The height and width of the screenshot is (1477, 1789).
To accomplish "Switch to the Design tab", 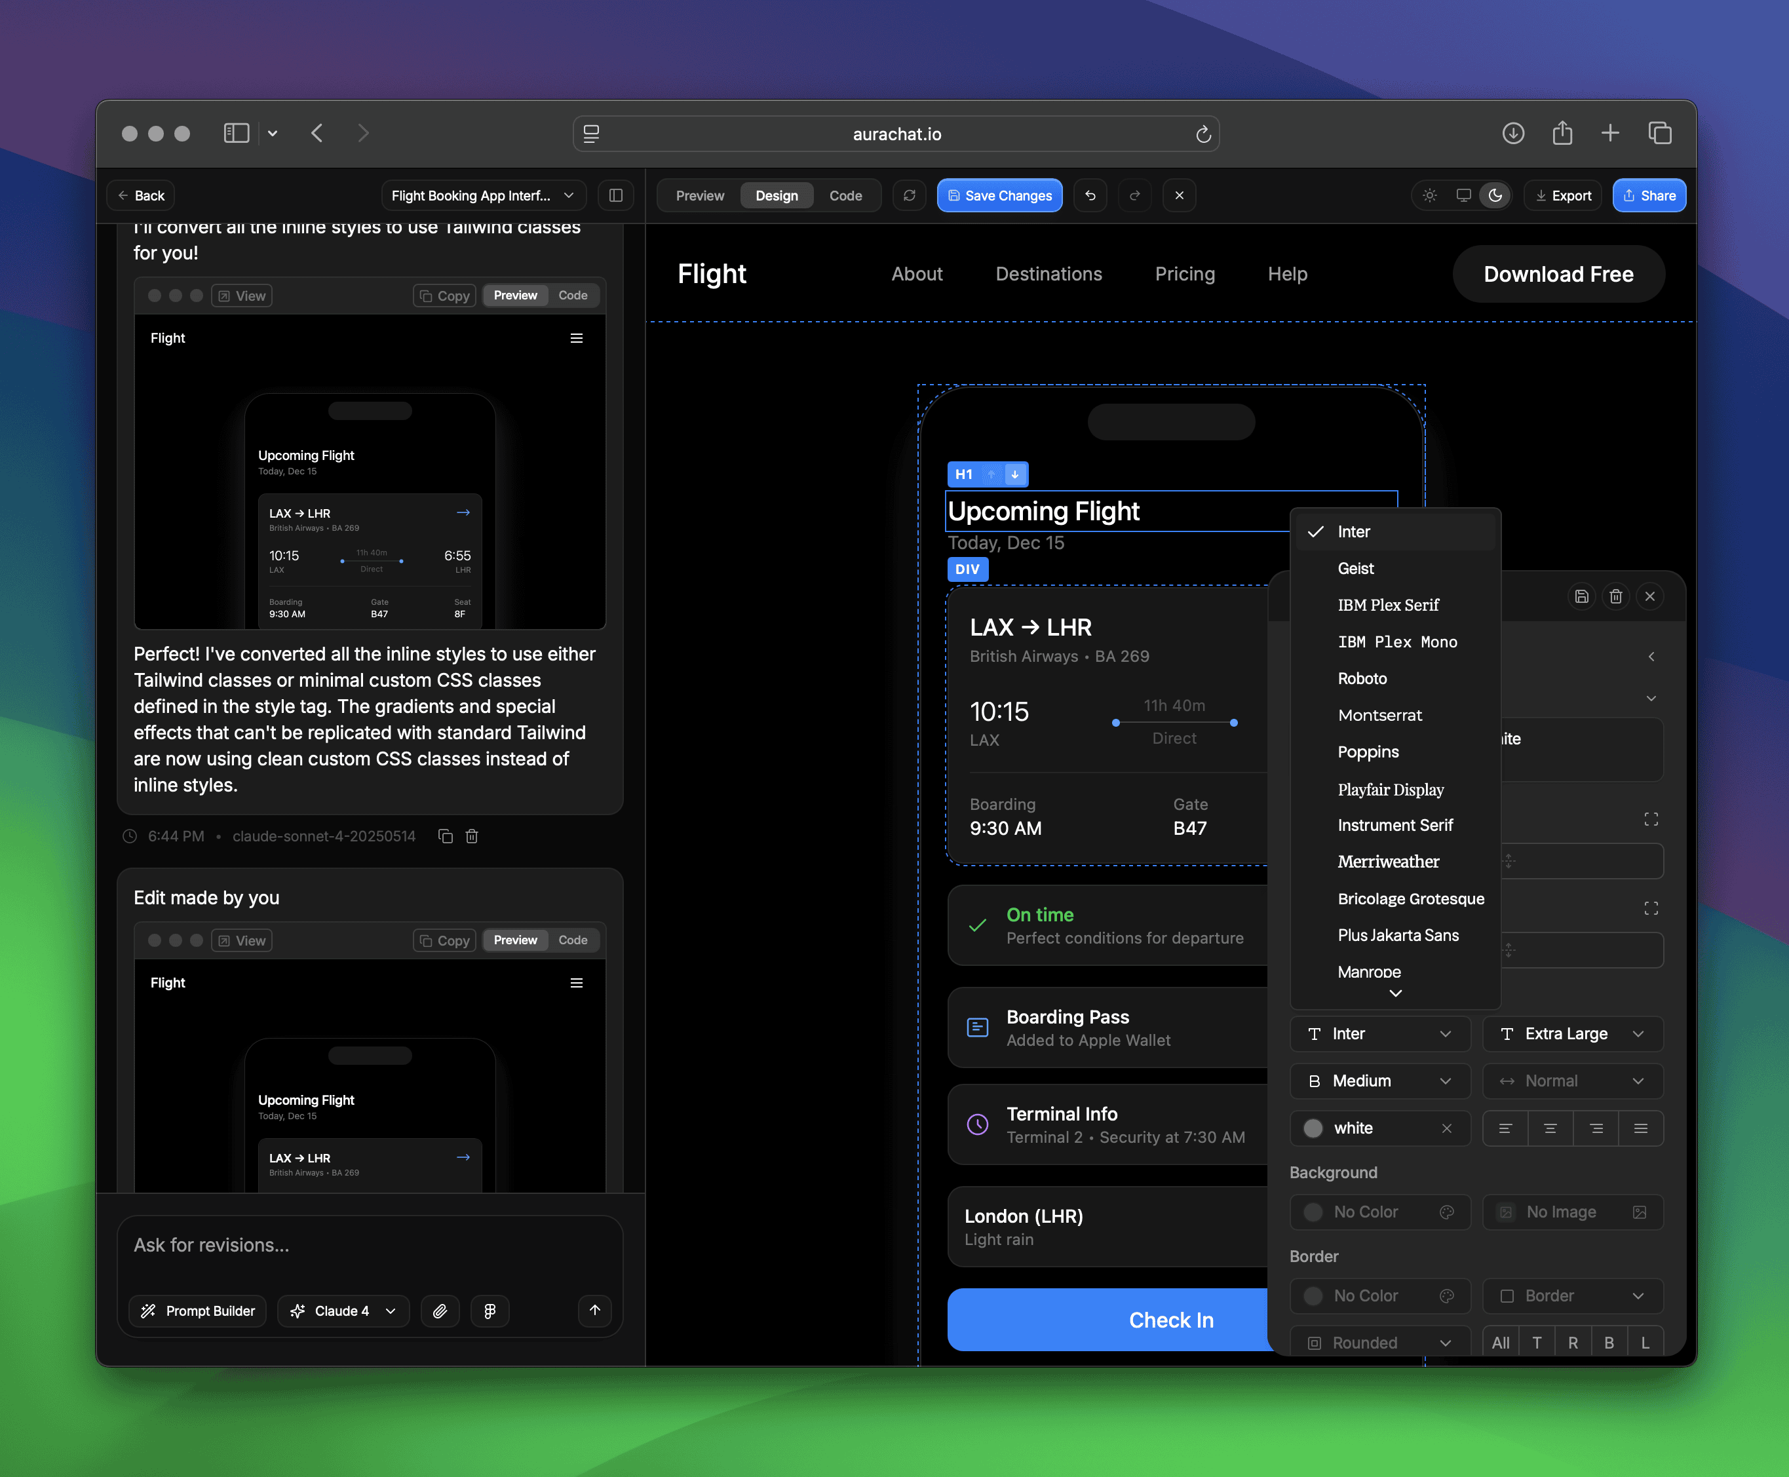I will pyautogui.click(x=777, y=196).
